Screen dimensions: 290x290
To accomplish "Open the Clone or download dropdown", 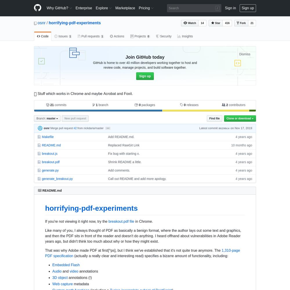I will point(240,118).
